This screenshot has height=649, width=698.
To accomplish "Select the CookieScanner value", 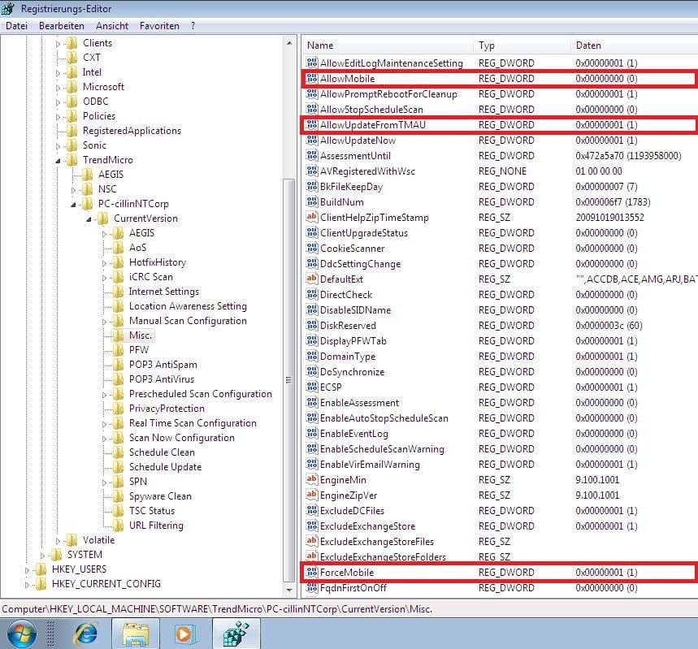I will click(x=353, y=249).
